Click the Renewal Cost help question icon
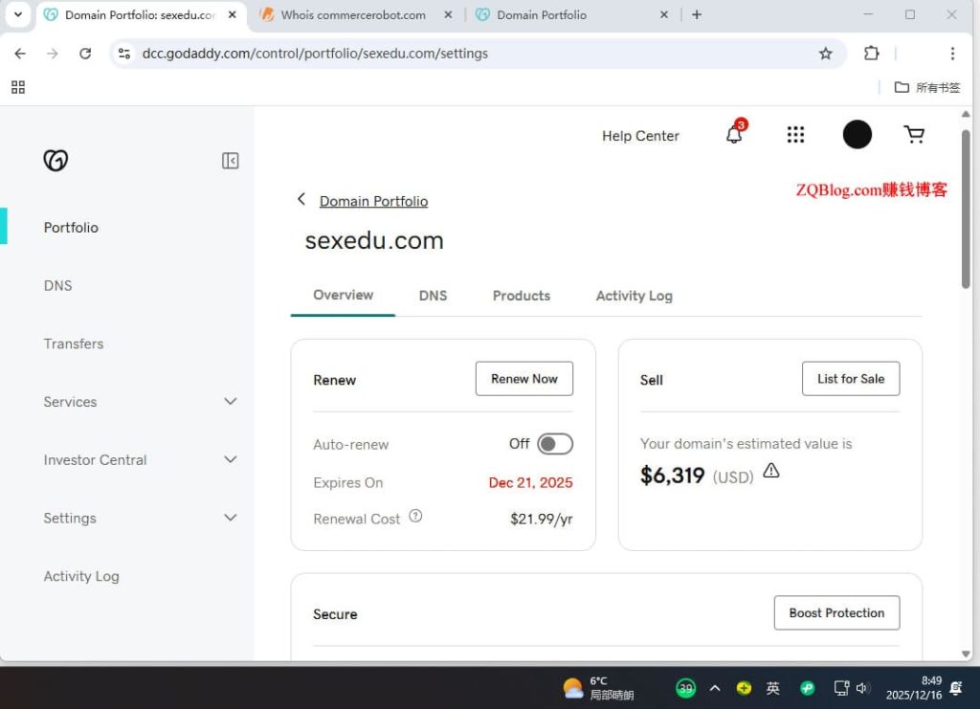 pyautogui.click(x=415, y=516)
